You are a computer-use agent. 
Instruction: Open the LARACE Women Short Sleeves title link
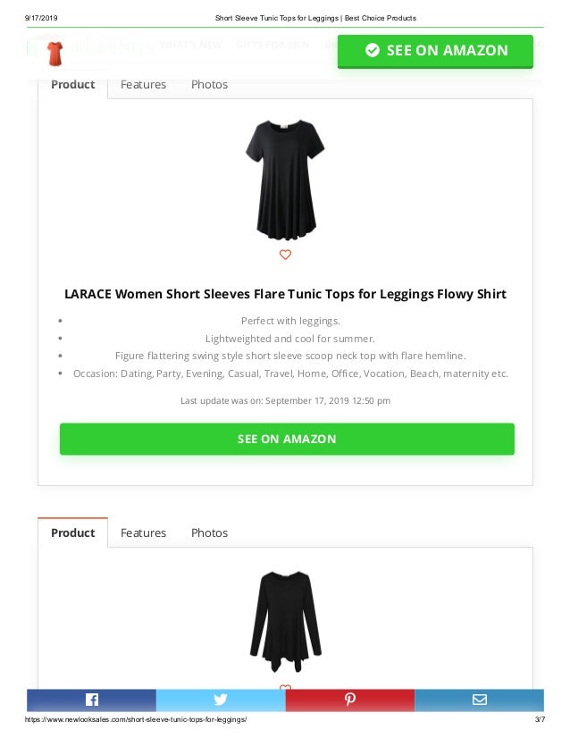tap(285, 294)
